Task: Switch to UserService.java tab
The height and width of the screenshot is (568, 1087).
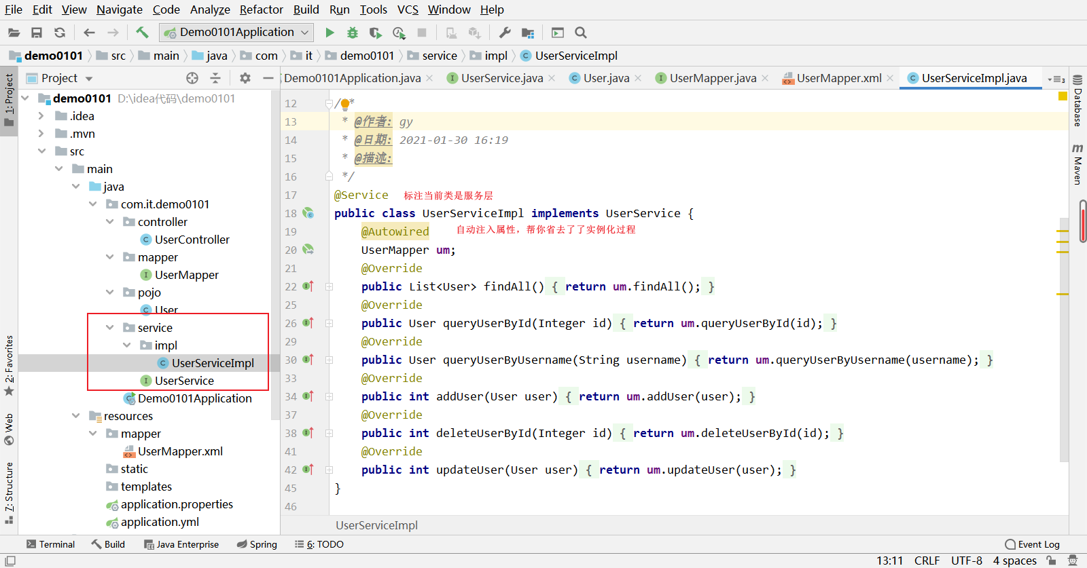Action: [502, 78]
